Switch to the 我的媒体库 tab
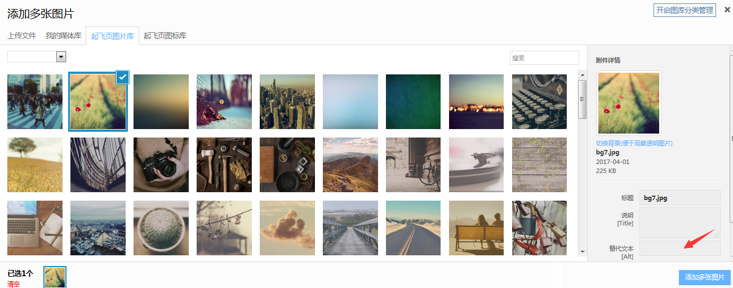The height and width of the screenshot is (288, 733). tap(64, 36)
